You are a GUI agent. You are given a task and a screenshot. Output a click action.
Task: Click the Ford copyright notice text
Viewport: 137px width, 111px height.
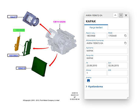pos(41,100)
